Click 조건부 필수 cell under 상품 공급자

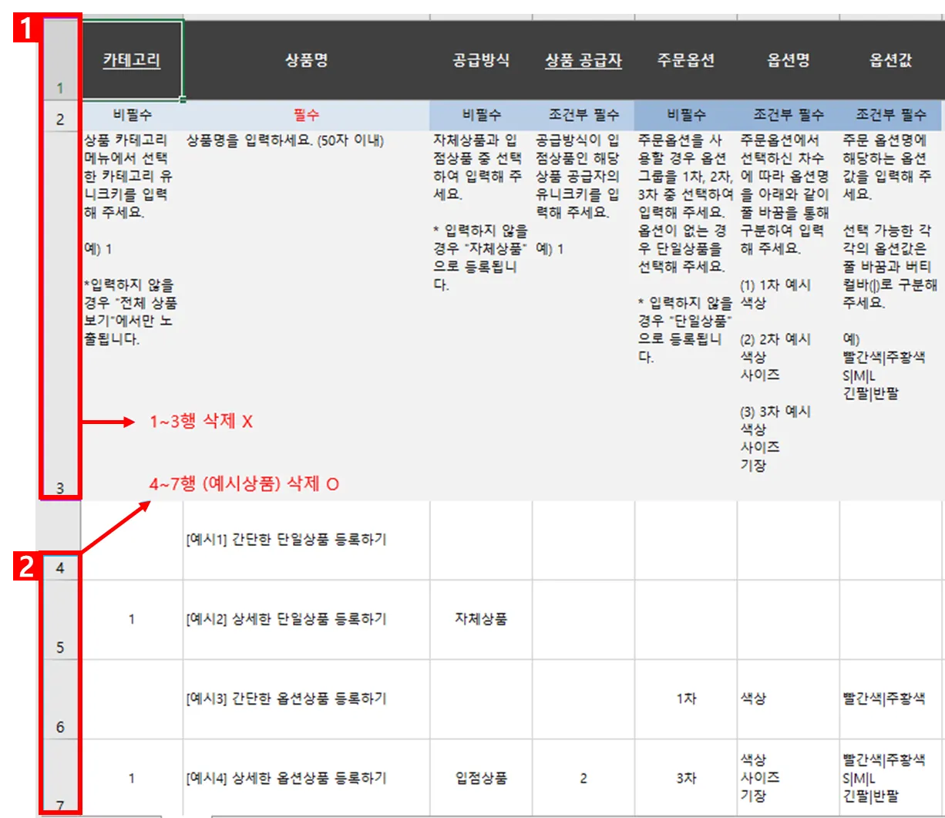[583, 116]
